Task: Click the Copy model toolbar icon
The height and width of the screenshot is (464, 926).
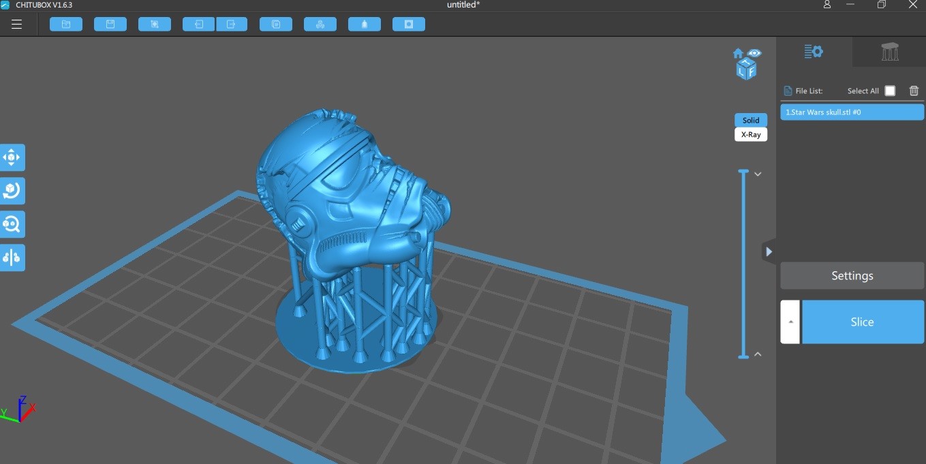Action: click(x=276, y=25)
